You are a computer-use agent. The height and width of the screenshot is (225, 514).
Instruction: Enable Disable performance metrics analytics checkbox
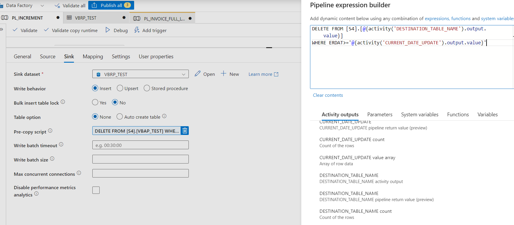[x=96, y=190]
